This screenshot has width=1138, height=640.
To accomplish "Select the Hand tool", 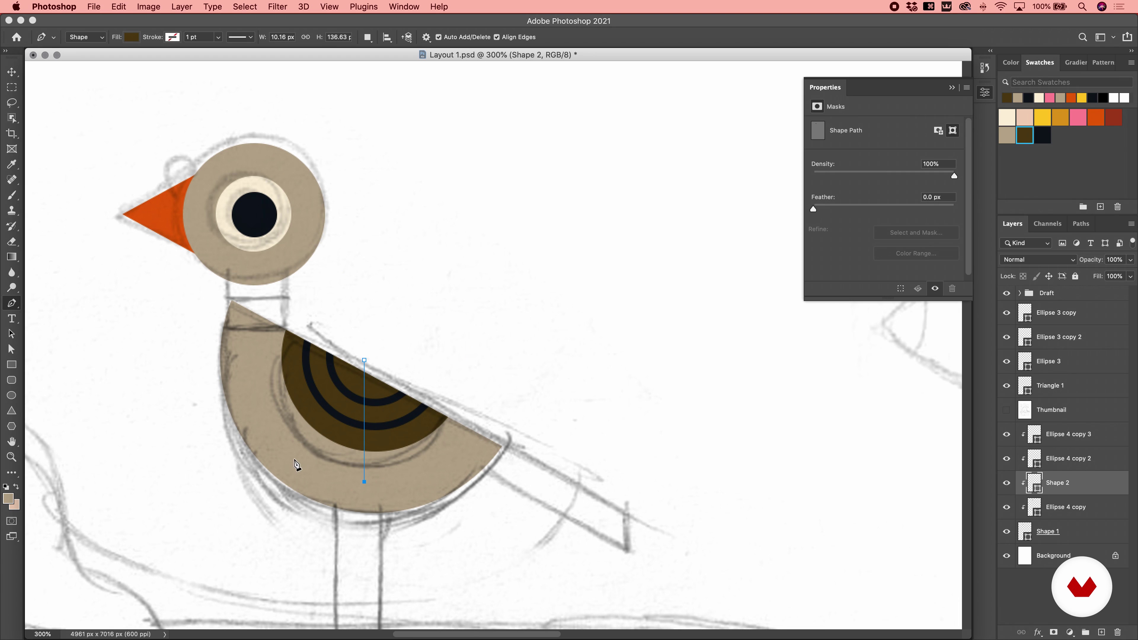I will pos(12,442).
